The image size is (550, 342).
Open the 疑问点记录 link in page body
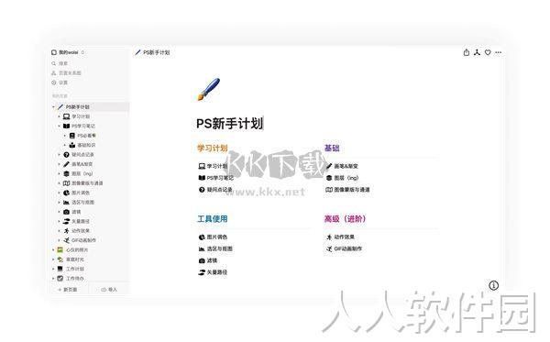point(215,190)
